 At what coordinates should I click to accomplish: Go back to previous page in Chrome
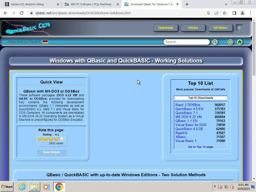[5, 13]
